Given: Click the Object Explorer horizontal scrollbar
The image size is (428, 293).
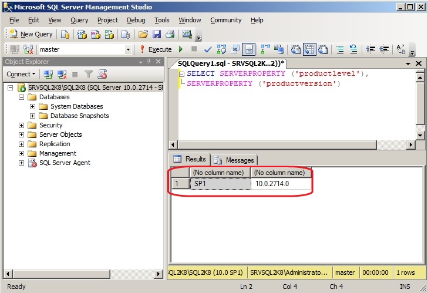Looking at the screenshot, I should [x=82, y=274].
